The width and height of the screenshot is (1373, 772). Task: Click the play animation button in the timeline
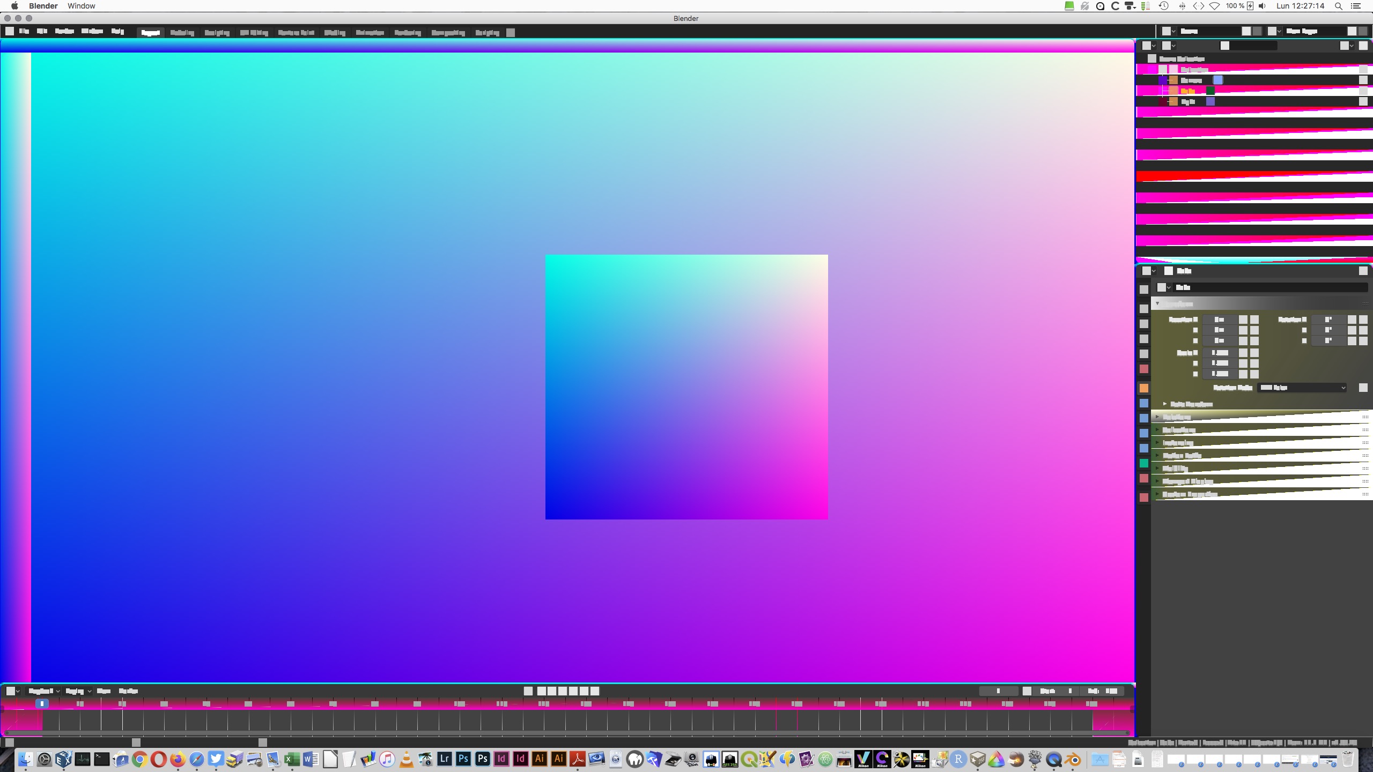pyautogui.click(x=573, y=691)
